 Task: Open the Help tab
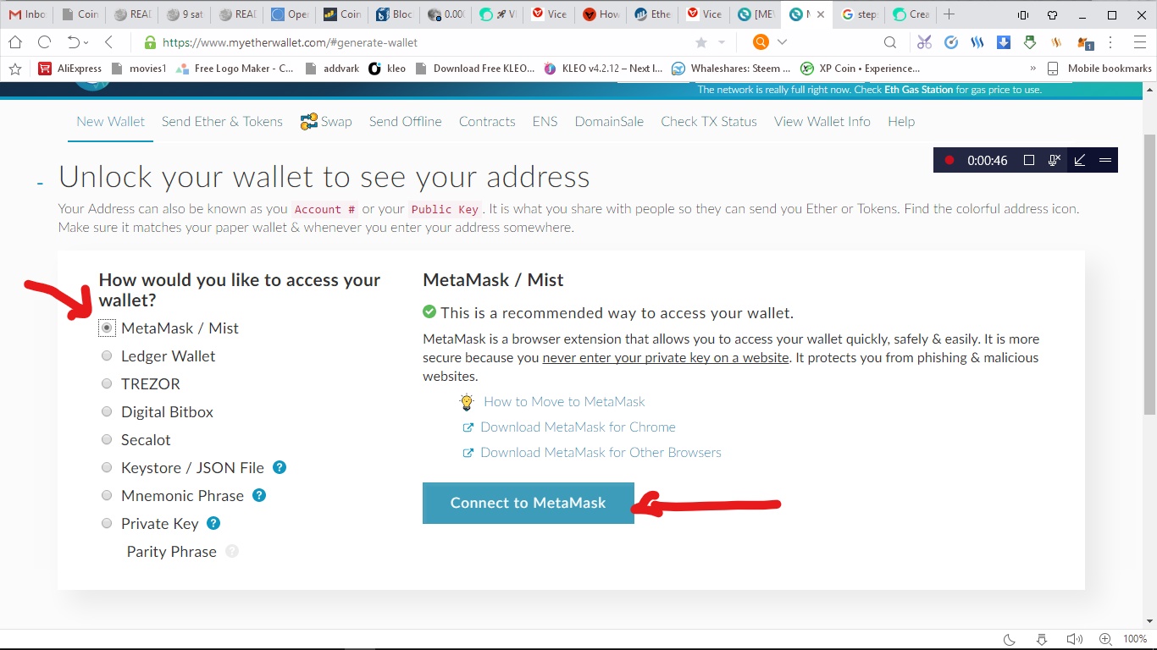coord(901,121)
